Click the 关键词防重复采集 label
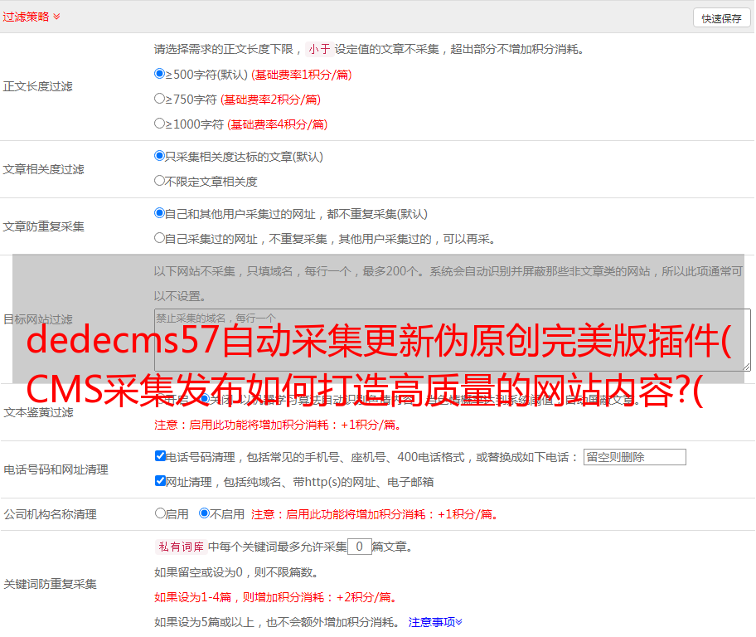Image resolution: width=756 pixels, height=637 pixels. (50, 584)
